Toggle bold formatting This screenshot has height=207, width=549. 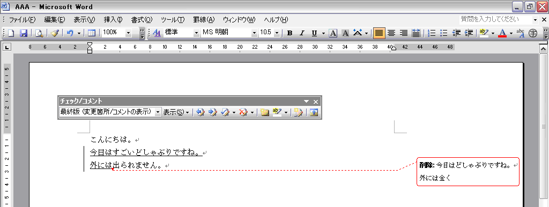click(290, 33)
